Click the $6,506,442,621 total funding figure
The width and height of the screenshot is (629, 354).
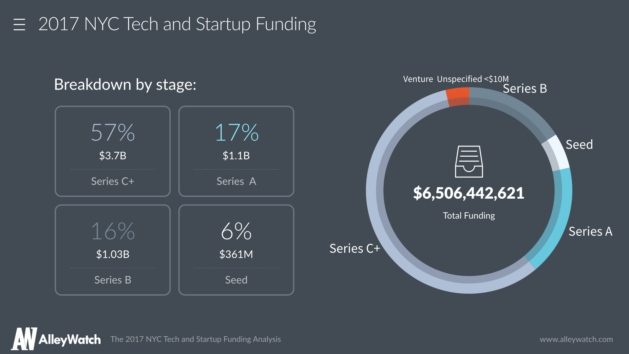point(469,193)
